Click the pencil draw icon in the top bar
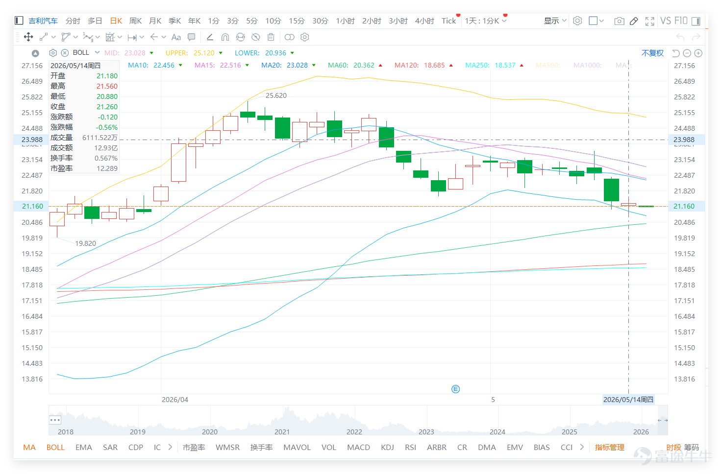 (634, 21)
